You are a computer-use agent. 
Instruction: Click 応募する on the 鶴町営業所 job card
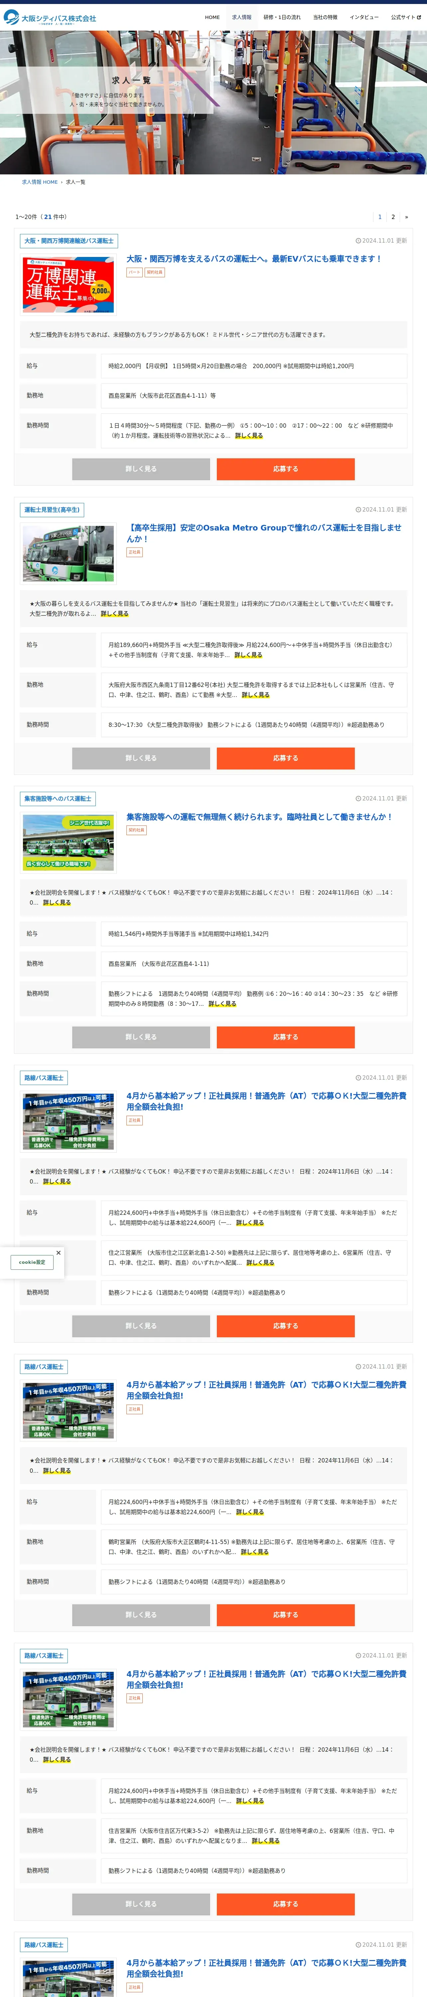click(x=285, y=1615)
